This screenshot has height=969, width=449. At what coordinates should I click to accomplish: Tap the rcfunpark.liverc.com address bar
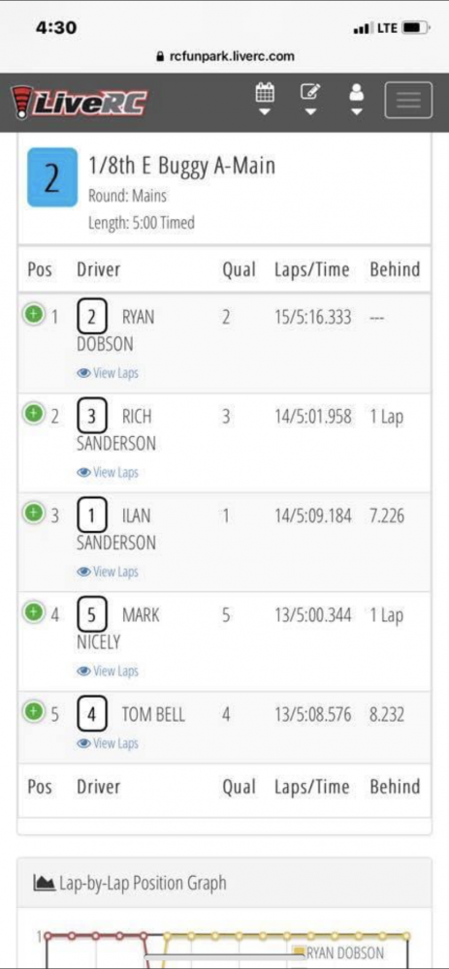(225, 56)
